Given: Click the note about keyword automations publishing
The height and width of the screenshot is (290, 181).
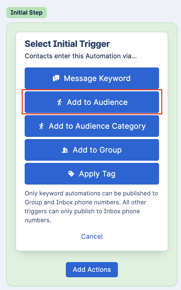Looking at the screenshot, I should click(92, 207).
